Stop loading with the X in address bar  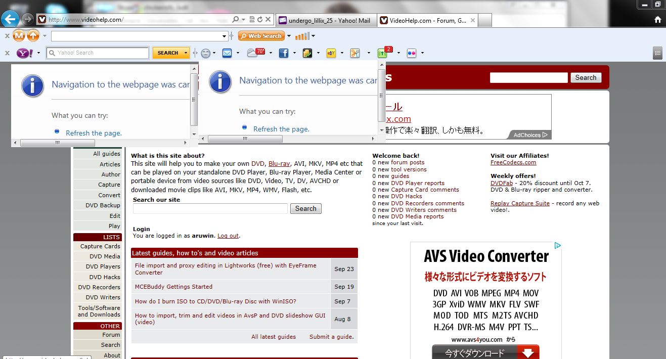(268, 20)
